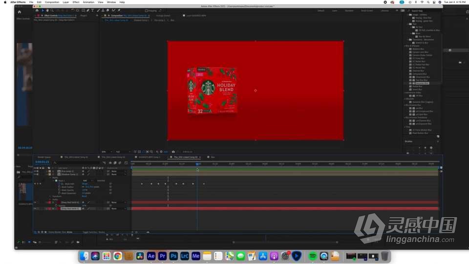Select the Type (T) tool

pyautogui.click(x=92, y=10)
